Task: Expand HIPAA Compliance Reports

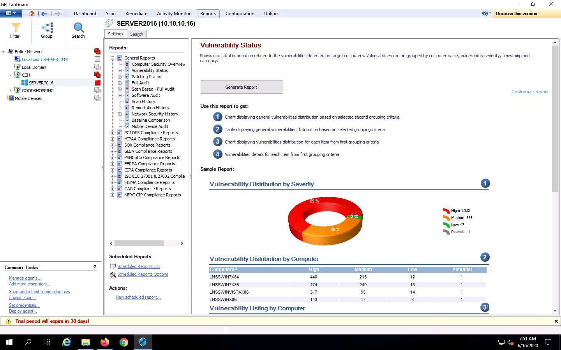Action: 113,139
